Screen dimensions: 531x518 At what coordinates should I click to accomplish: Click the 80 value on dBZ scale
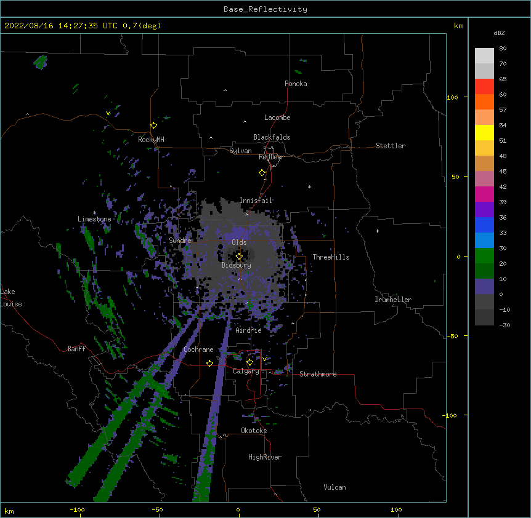503,49
